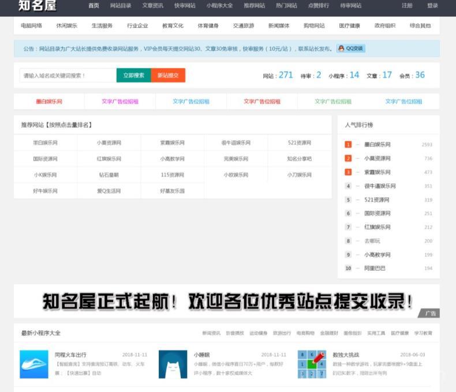Screen dimensions: 456x392
Task: Click the 网站 count 271
Action: coord(286,75)
